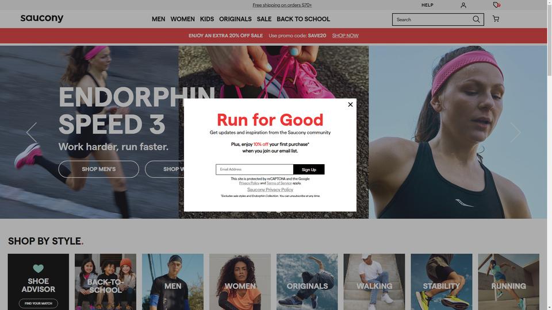The width and height of the screenshot is (552, 310).
Task: Click the Shoe Advisor heart tile
Action: [x=39, y=282]
